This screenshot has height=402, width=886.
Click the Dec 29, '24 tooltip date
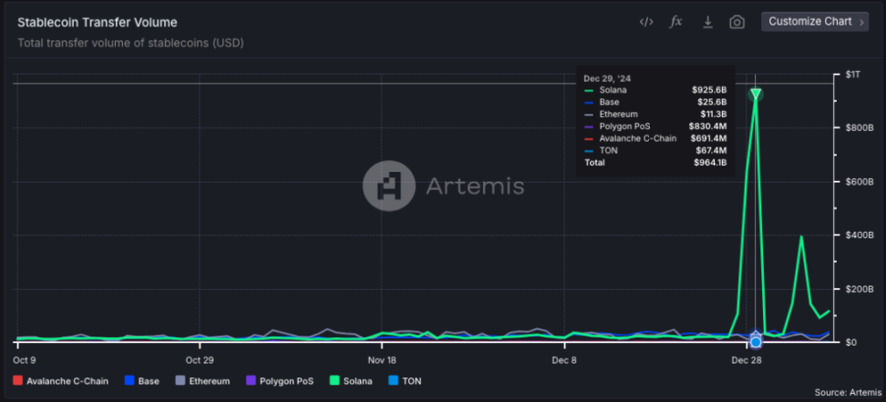pyautogui.click(x=605, y=78)
